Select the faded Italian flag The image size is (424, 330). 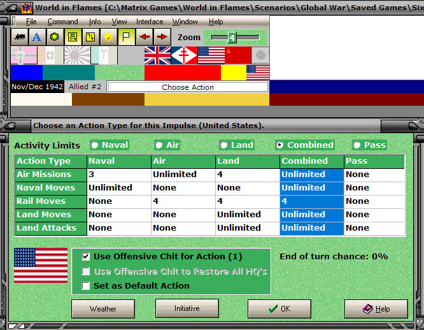tap(50, 55)
